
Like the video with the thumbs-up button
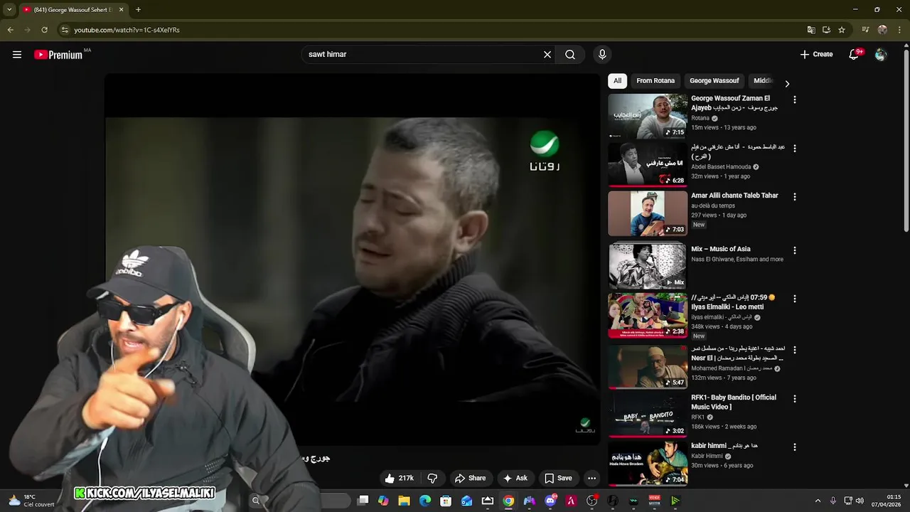click(399, 479)
